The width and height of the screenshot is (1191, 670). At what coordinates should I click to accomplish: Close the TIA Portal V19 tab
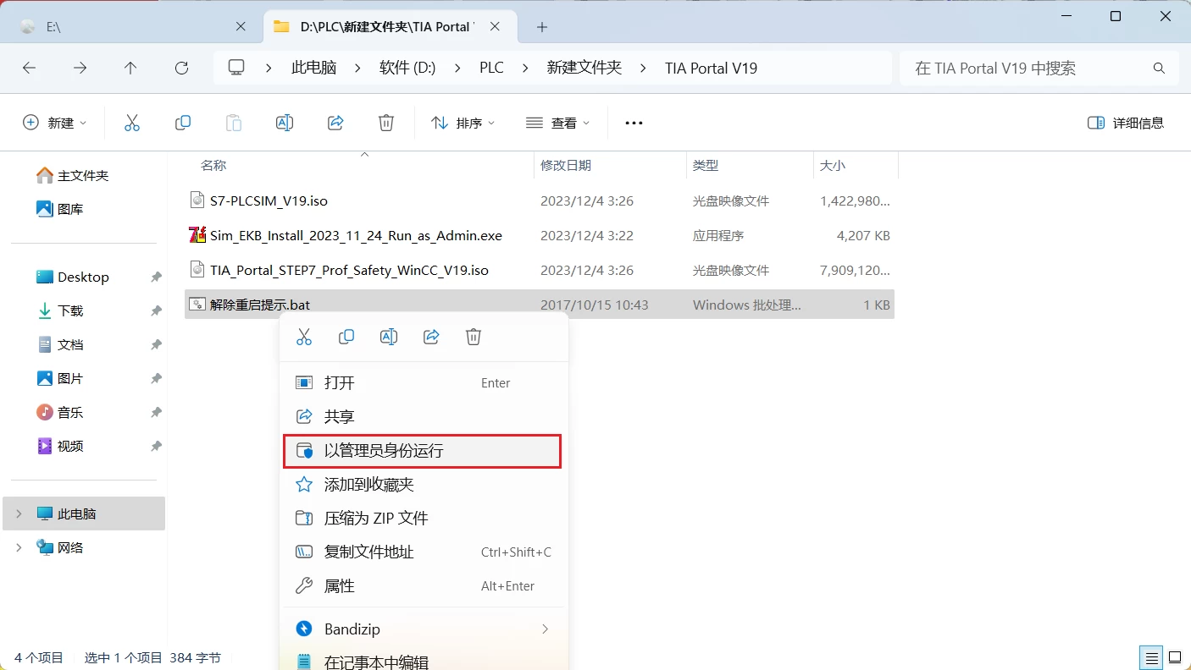495,27
